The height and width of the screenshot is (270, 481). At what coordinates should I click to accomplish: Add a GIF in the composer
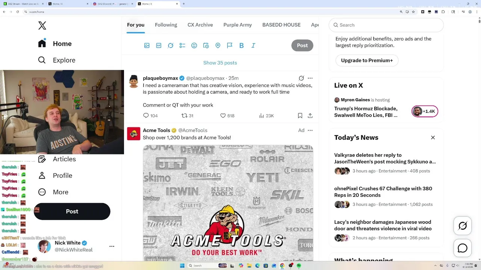coord(159,45)
